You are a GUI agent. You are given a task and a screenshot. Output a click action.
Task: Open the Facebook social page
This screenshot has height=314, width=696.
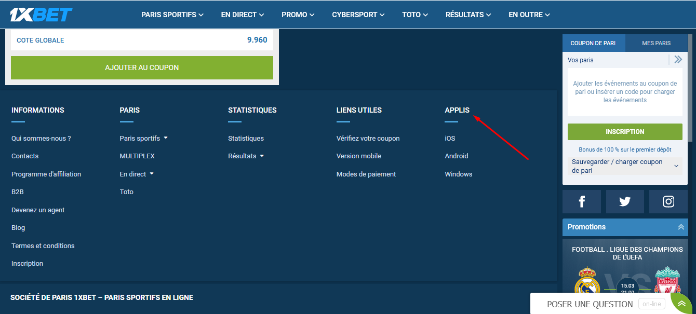[x=582, y=201]
